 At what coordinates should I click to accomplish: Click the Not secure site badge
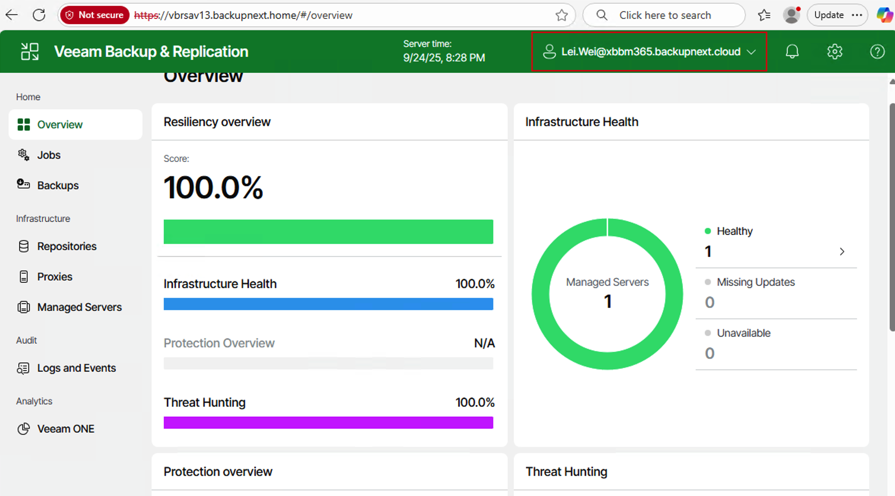coord(95,15)
